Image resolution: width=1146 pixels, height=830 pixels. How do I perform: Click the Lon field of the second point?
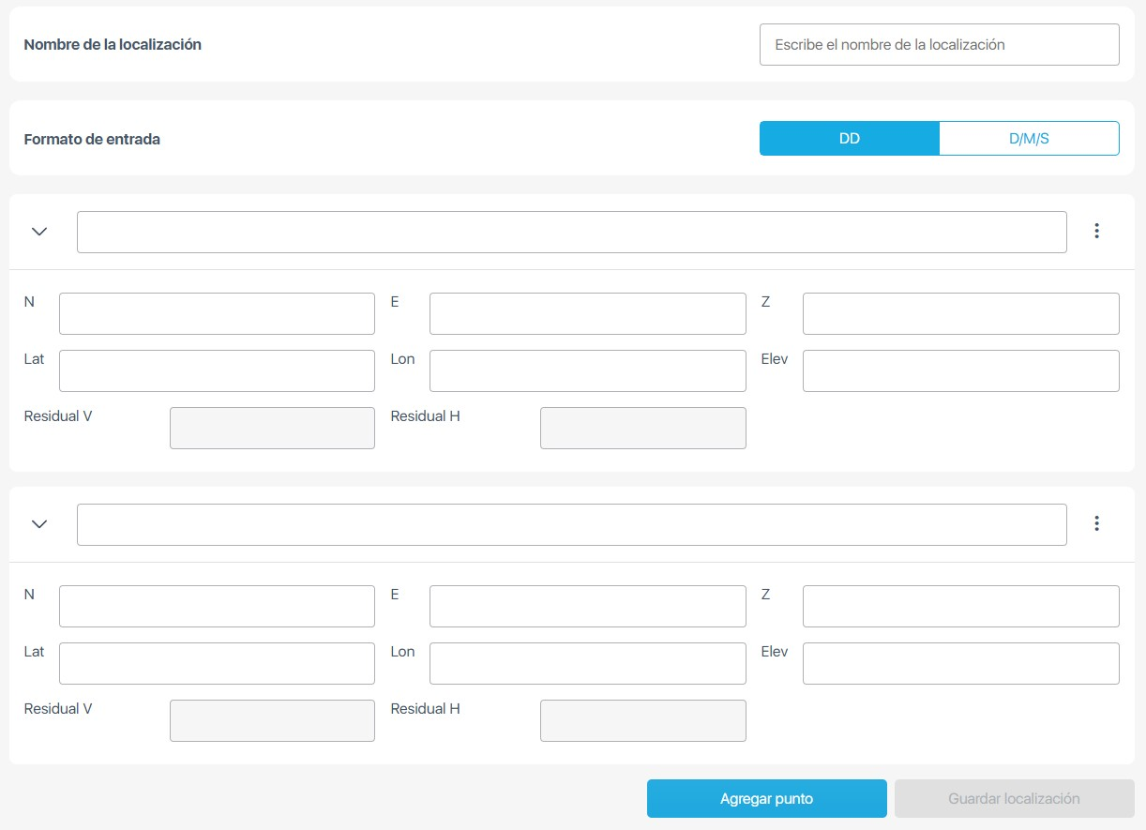click(587, 664)
